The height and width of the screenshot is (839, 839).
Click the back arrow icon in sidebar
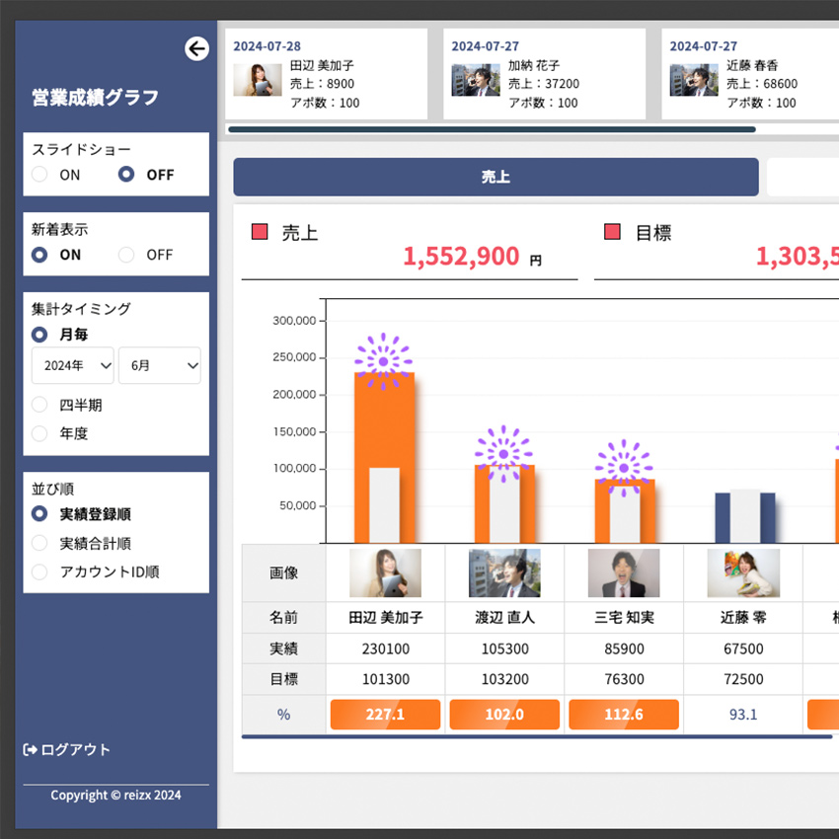pos(196,48)
